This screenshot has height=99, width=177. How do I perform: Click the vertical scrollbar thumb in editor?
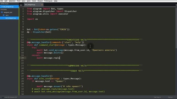point(176,28)
